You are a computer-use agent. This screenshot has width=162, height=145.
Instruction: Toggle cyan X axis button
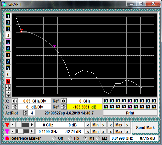[x=112, y=101]
